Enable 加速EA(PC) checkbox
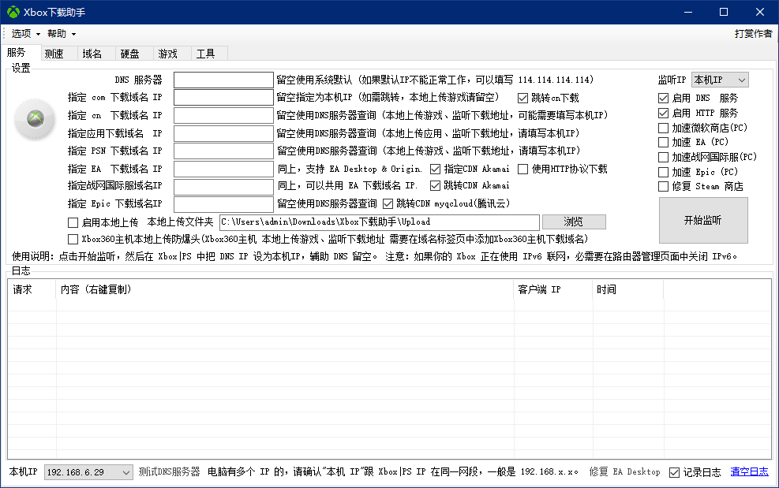The width and height of the screenshot is (779, 488). coord(663,142)
